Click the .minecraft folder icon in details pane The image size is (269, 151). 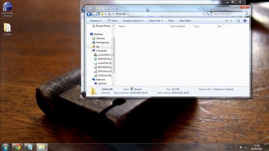[93, 91]
